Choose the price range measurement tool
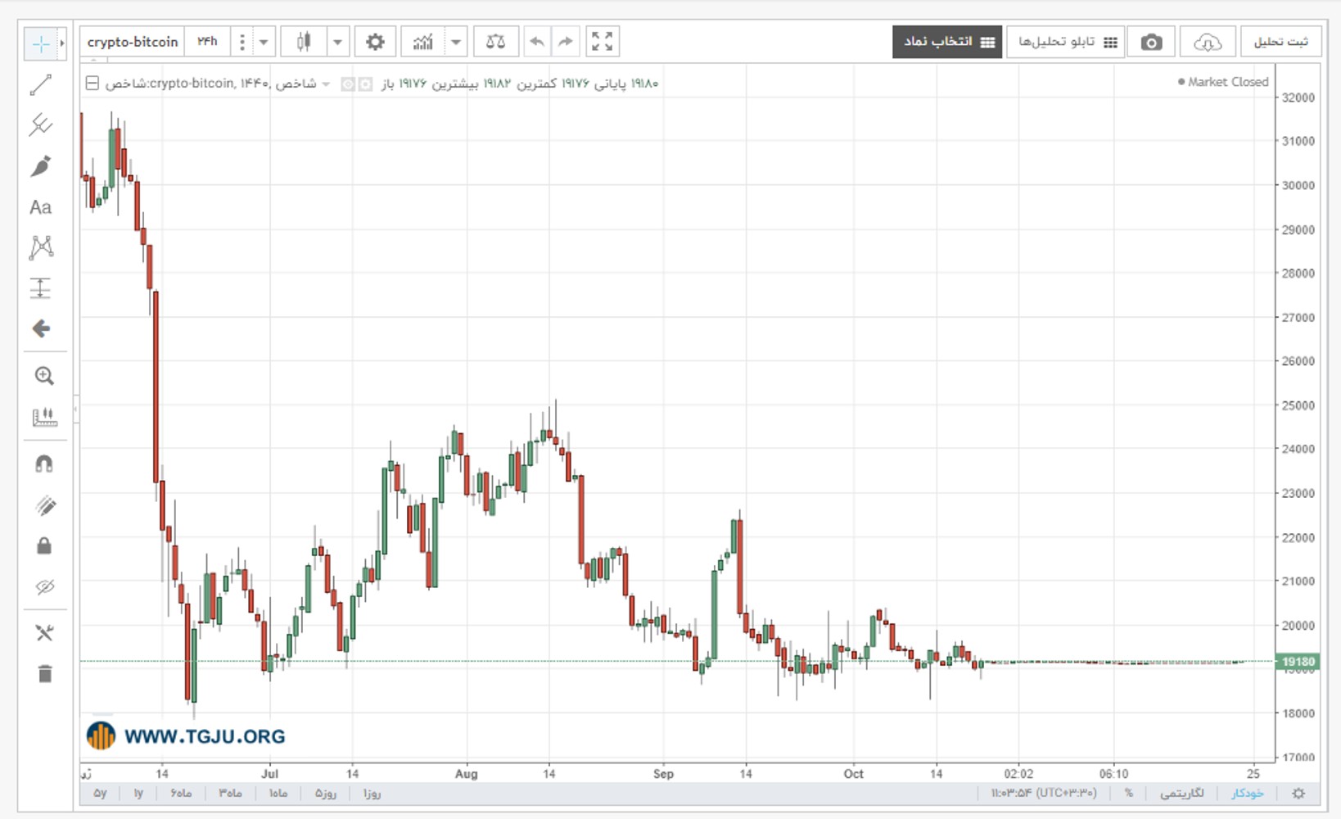This screenshot has width=1341, height=819. [x=41, y=288]
